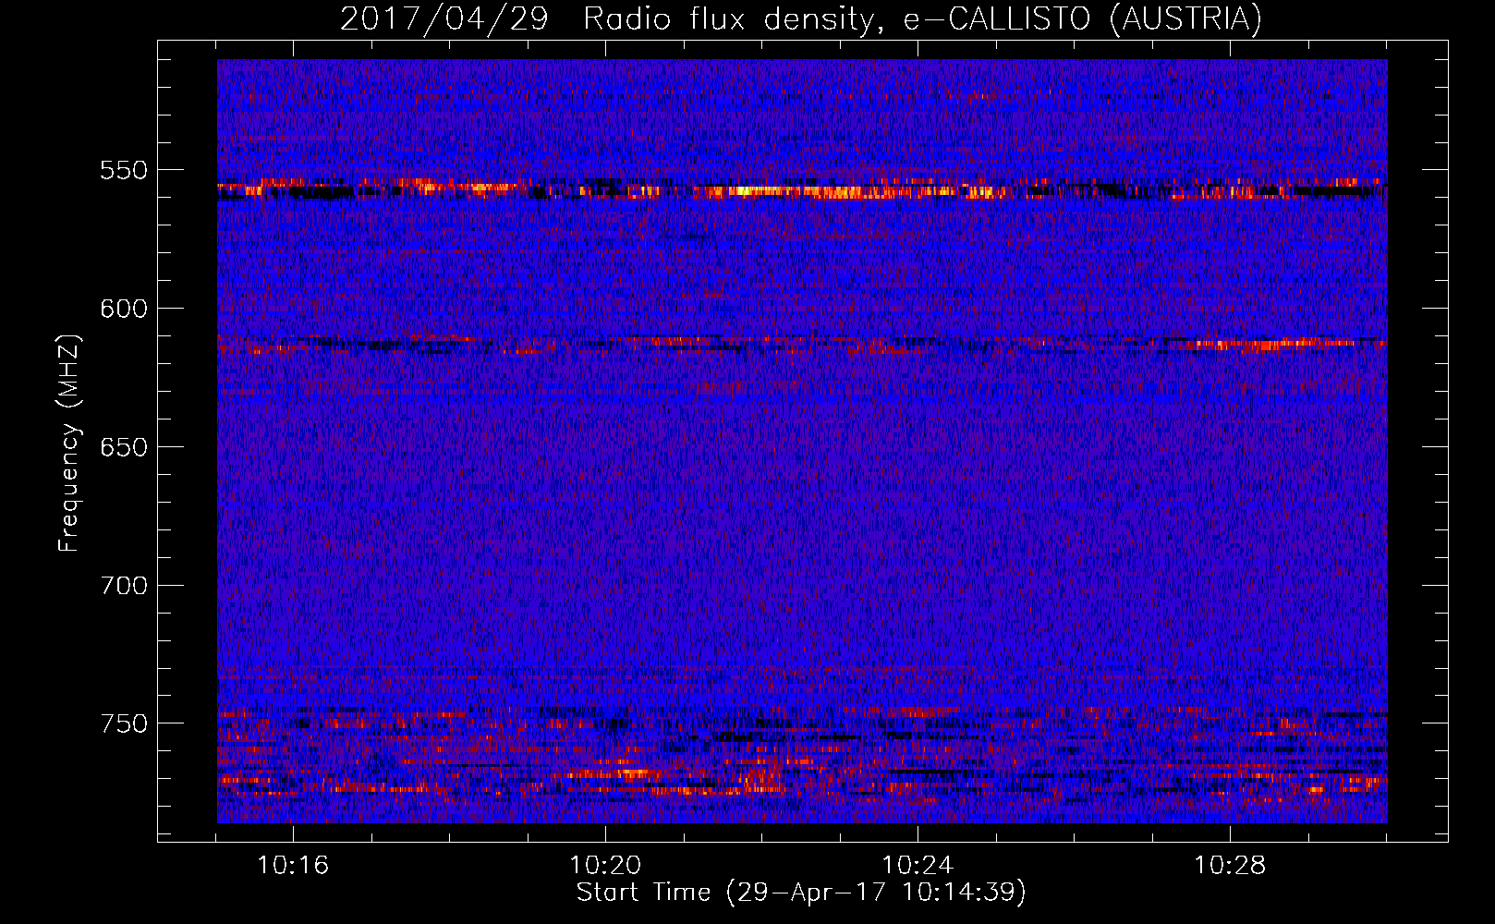Viewport: 1495px width, 924px height.
Task: Click the 750 frequency tick label
Action: 124,723
